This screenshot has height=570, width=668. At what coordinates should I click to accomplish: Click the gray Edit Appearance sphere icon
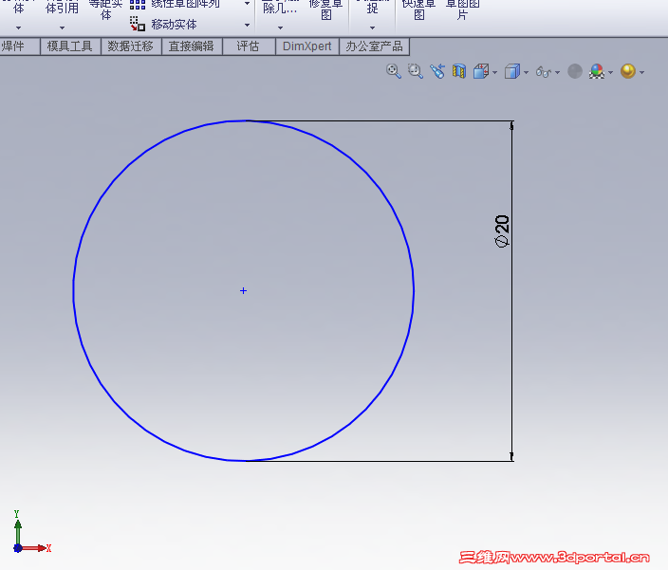coord(575,71)
